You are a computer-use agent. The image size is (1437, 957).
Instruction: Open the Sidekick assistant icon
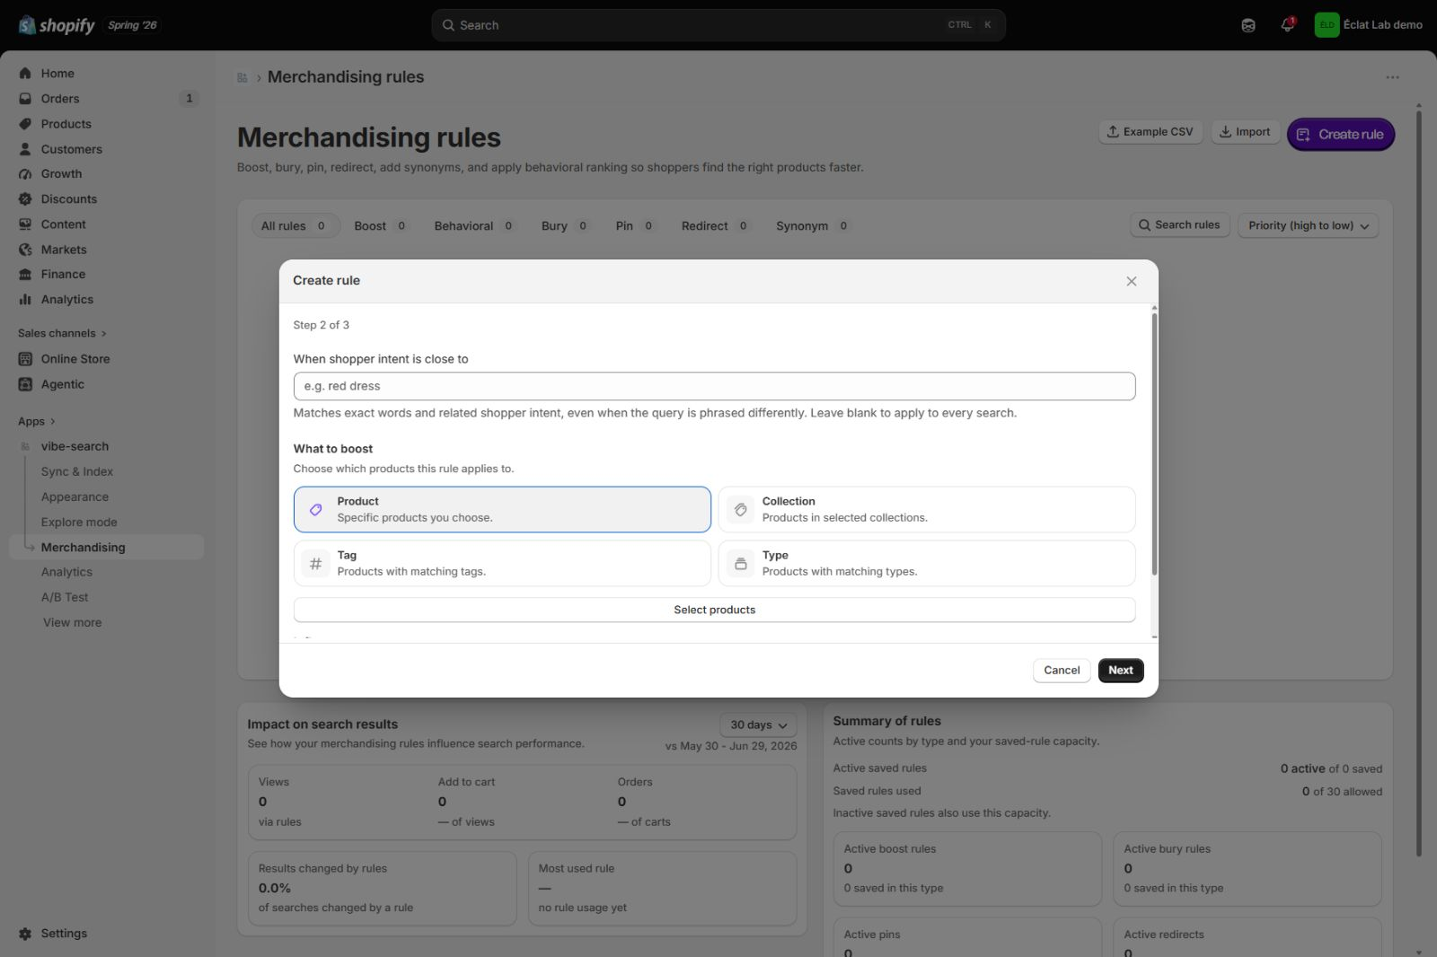pyautogui.click(x=1248, y=25)
